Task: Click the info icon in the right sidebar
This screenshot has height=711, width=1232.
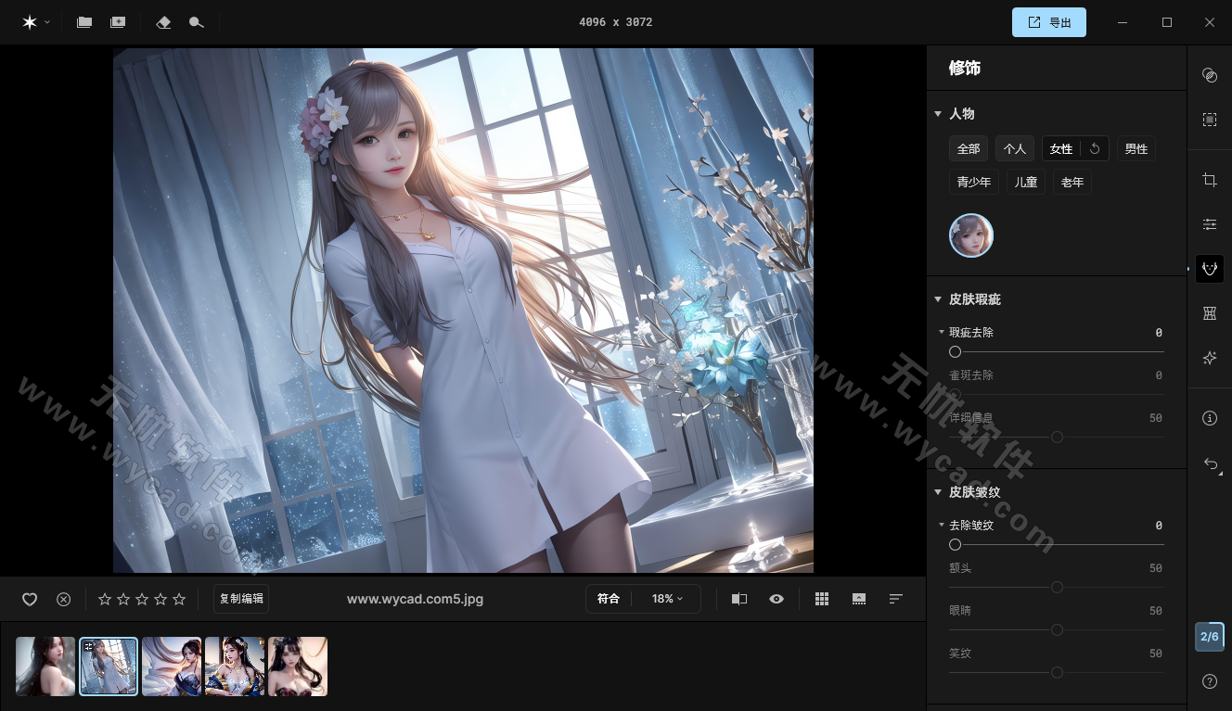Action: point(1210,418)
